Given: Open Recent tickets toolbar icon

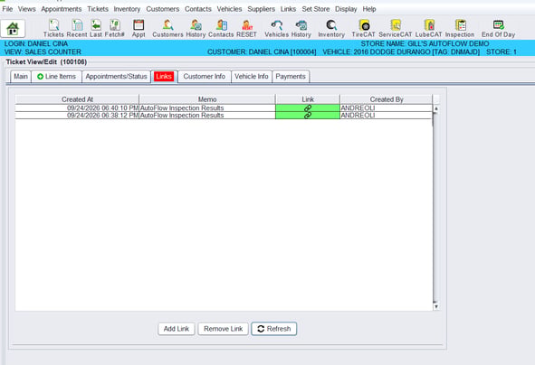Looking at the screenshot, I should pyautogui.click(x=77, y=28).
